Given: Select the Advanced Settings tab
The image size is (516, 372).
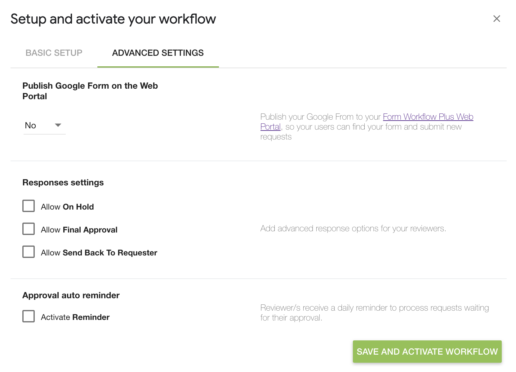Looking at the screenshot, I should [x=158, y=53].
